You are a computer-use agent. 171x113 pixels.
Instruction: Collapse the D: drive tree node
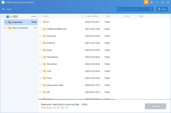[2, 17]
